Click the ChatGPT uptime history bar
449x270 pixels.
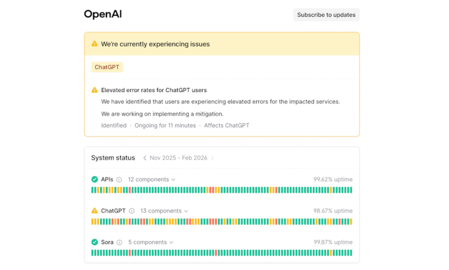pos(222,221)
